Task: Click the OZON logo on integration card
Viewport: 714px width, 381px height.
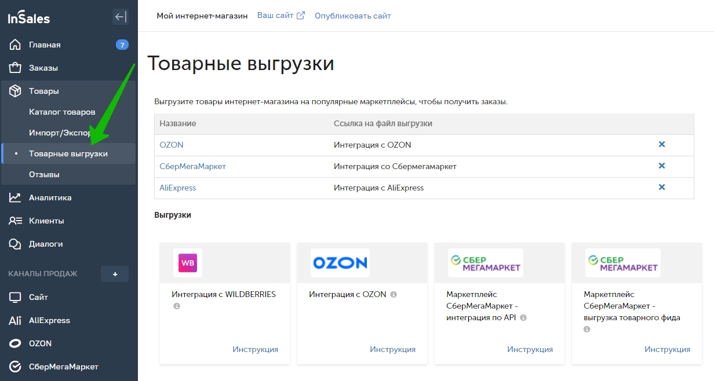Action: pos(340,263)
